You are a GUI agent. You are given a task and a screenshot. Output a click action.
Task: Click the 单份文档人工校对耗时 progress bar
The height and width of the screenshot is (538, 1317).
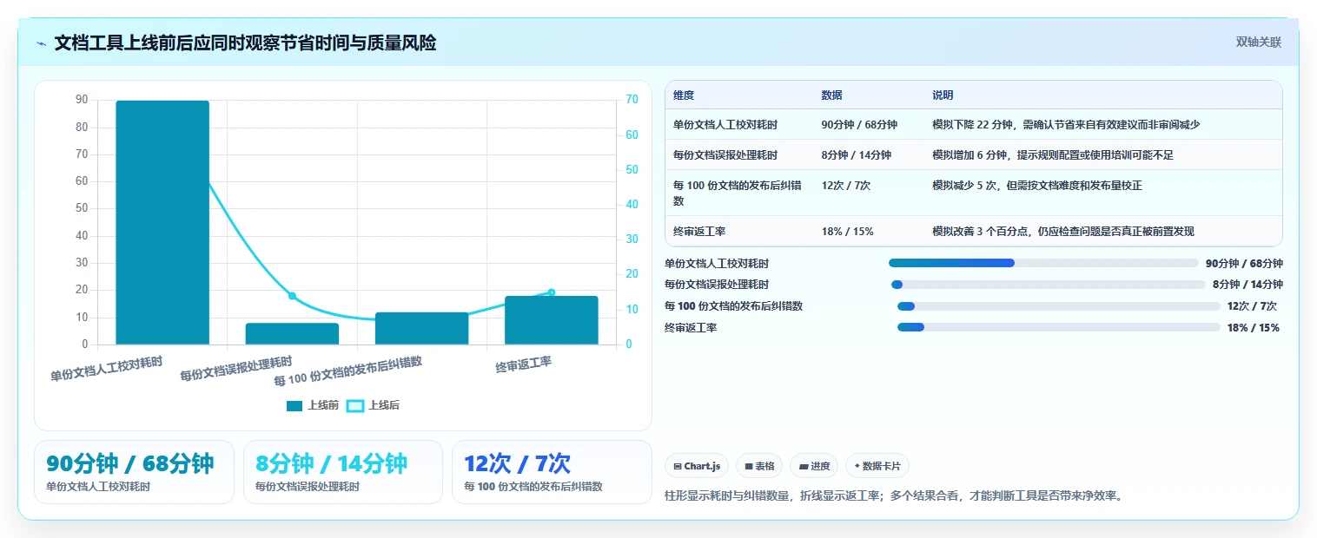coord(1043,263)
